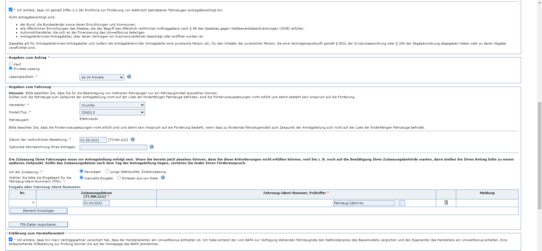Delete row 1 with the trash icon
The image size is (542, 251).
pos(446,202)
